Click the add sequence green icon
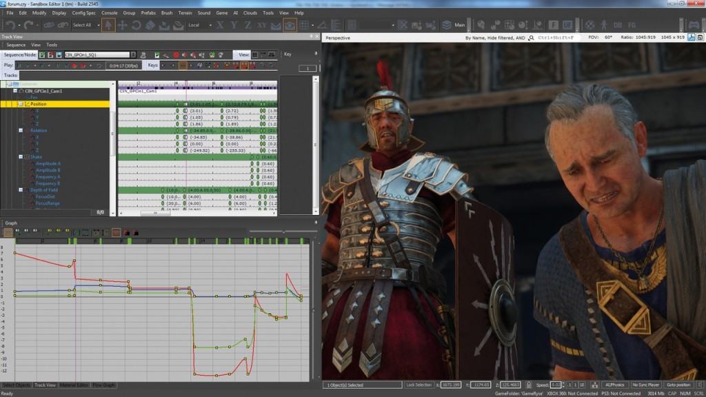 click(42, 55)
